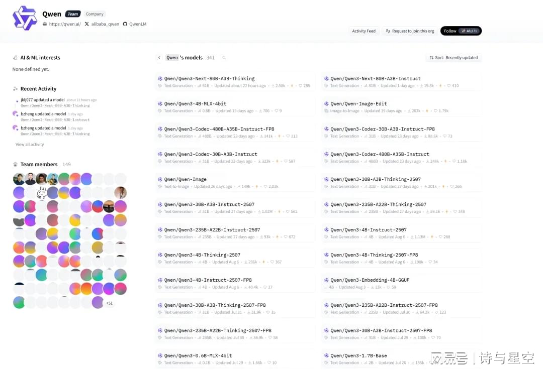Click the 48,871 follower count badge
The height and width of the screenshot is (372, 543).
coord(470,31)
